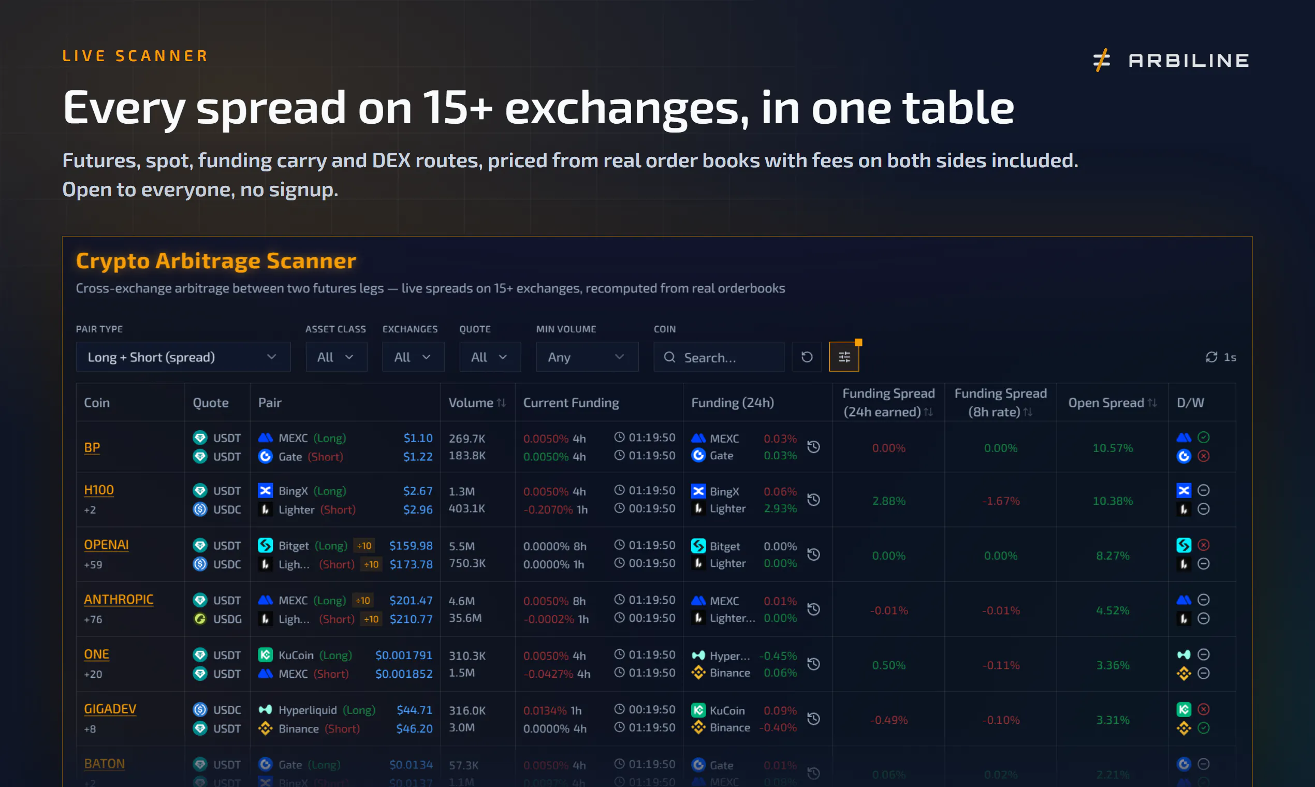Expand the Exchanges filter

[x=413, y=357]
